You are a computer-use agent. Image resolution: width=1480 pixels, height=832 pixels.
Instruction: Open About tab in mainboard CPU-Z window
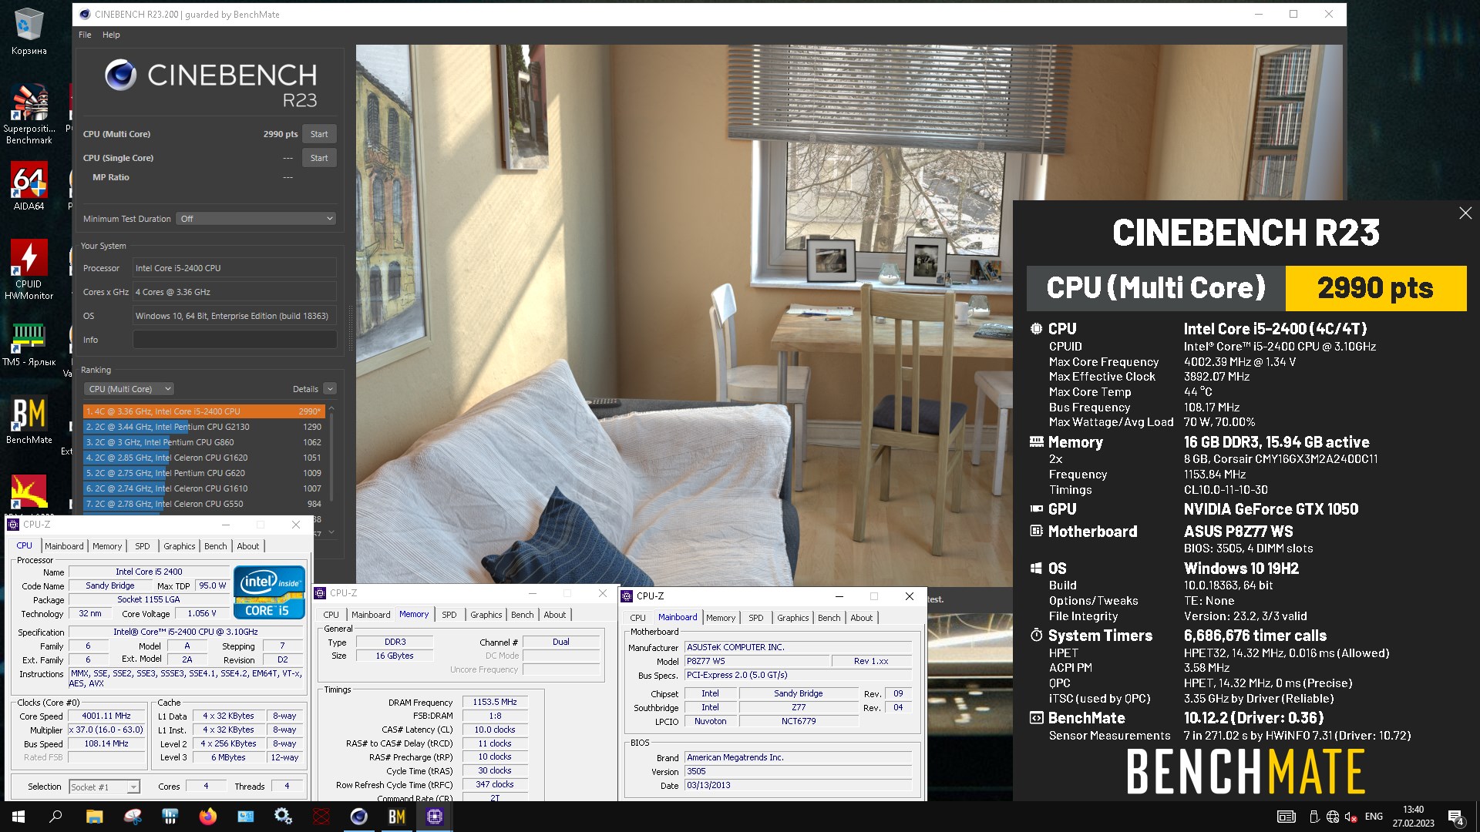coord(862,618)
